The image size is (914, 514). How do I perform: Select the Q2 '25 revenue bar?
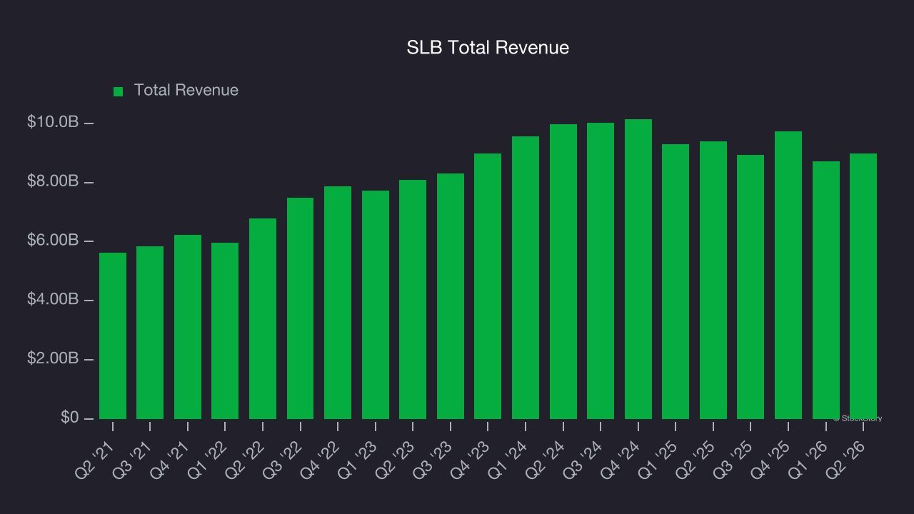coord(713,280)
